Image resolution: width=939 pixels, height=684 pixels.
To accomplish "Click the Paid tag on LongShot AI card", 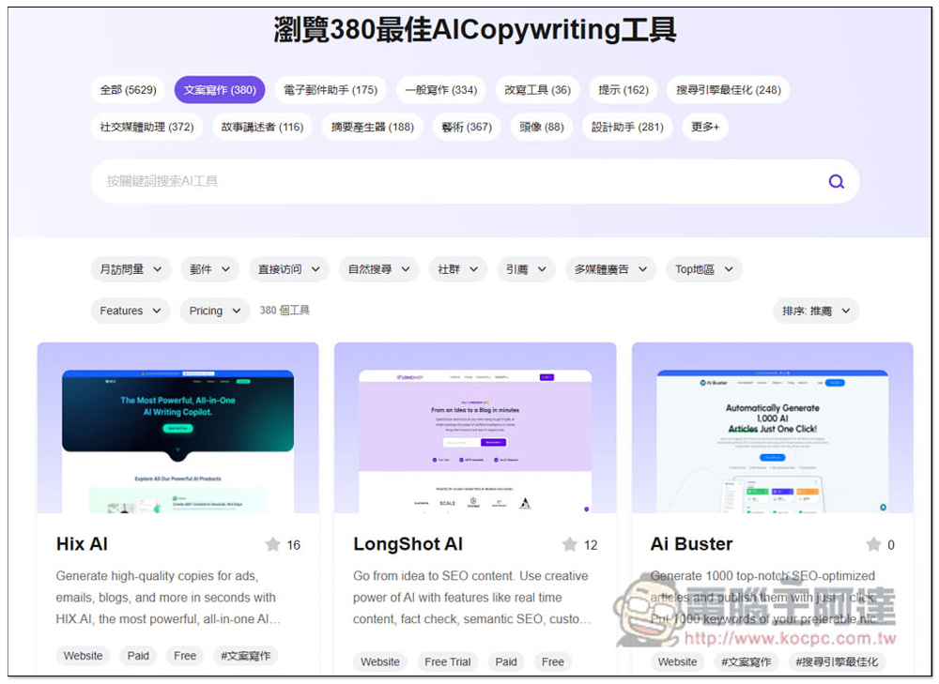I will click(x=506, y=661).
